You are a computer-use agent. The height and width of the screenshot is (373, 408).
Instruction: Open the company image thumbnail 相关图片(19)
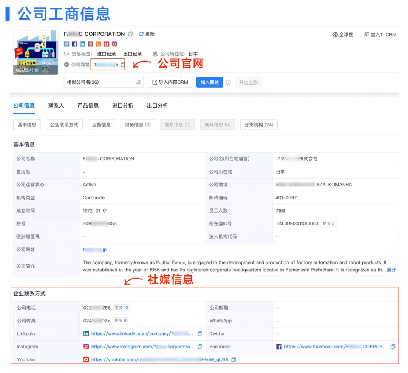[36, 52]
